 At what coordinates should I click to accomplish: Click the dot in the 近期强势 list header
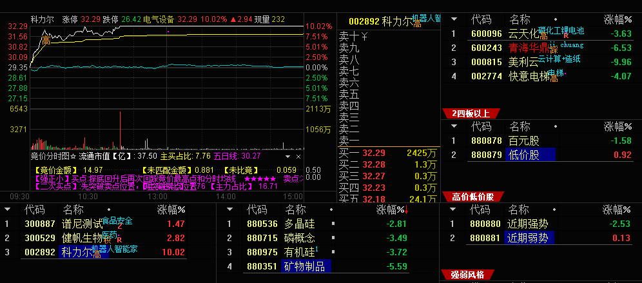[554, 210]
